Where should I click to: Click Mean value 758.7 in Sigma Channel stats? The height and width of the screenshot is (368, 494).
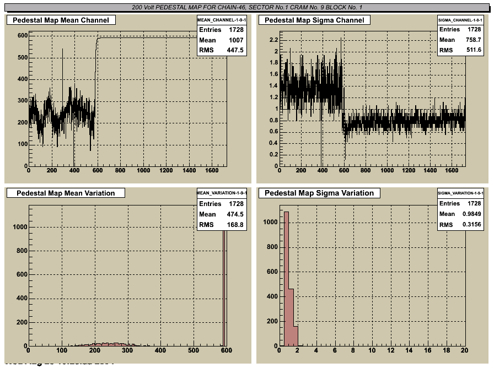pos(473,40)
